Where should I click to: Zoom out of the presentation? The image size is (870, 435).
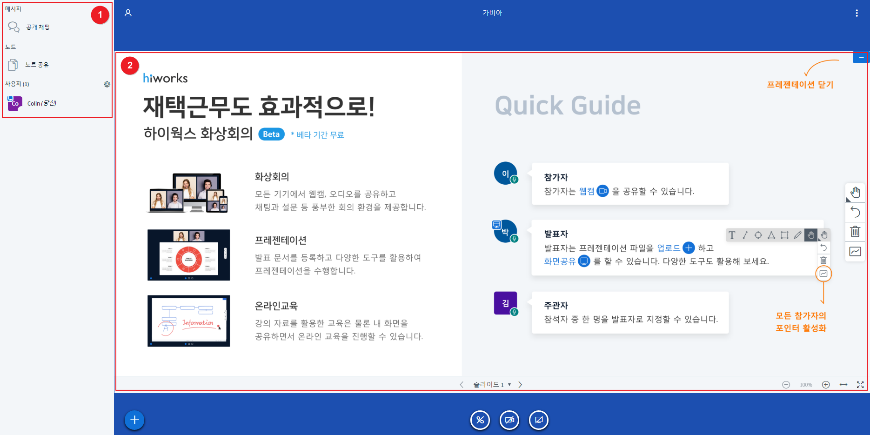786,385
